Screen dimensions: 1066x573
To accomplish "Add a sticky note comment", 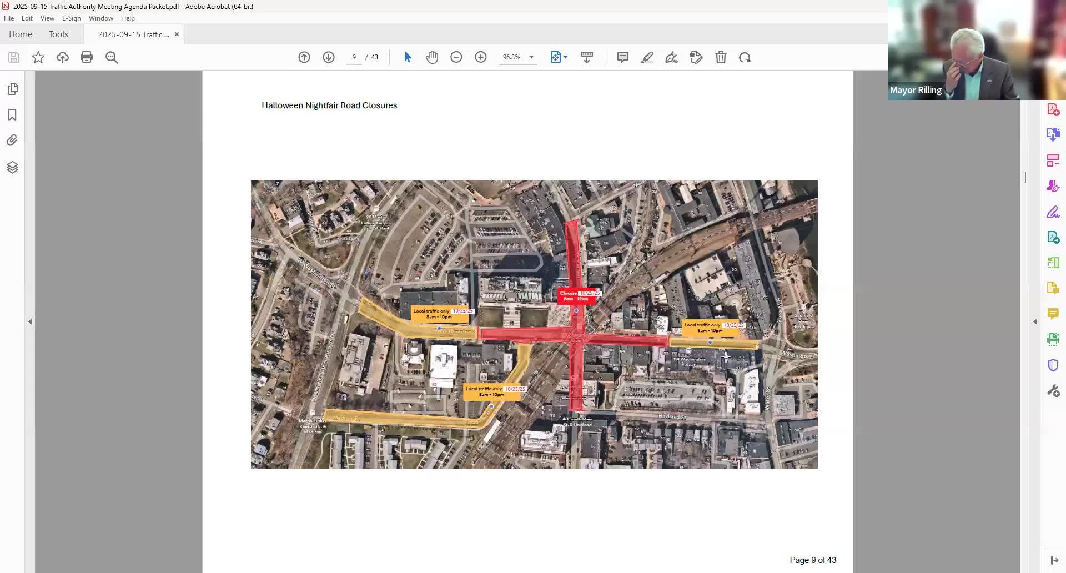I will coord(623,57).
